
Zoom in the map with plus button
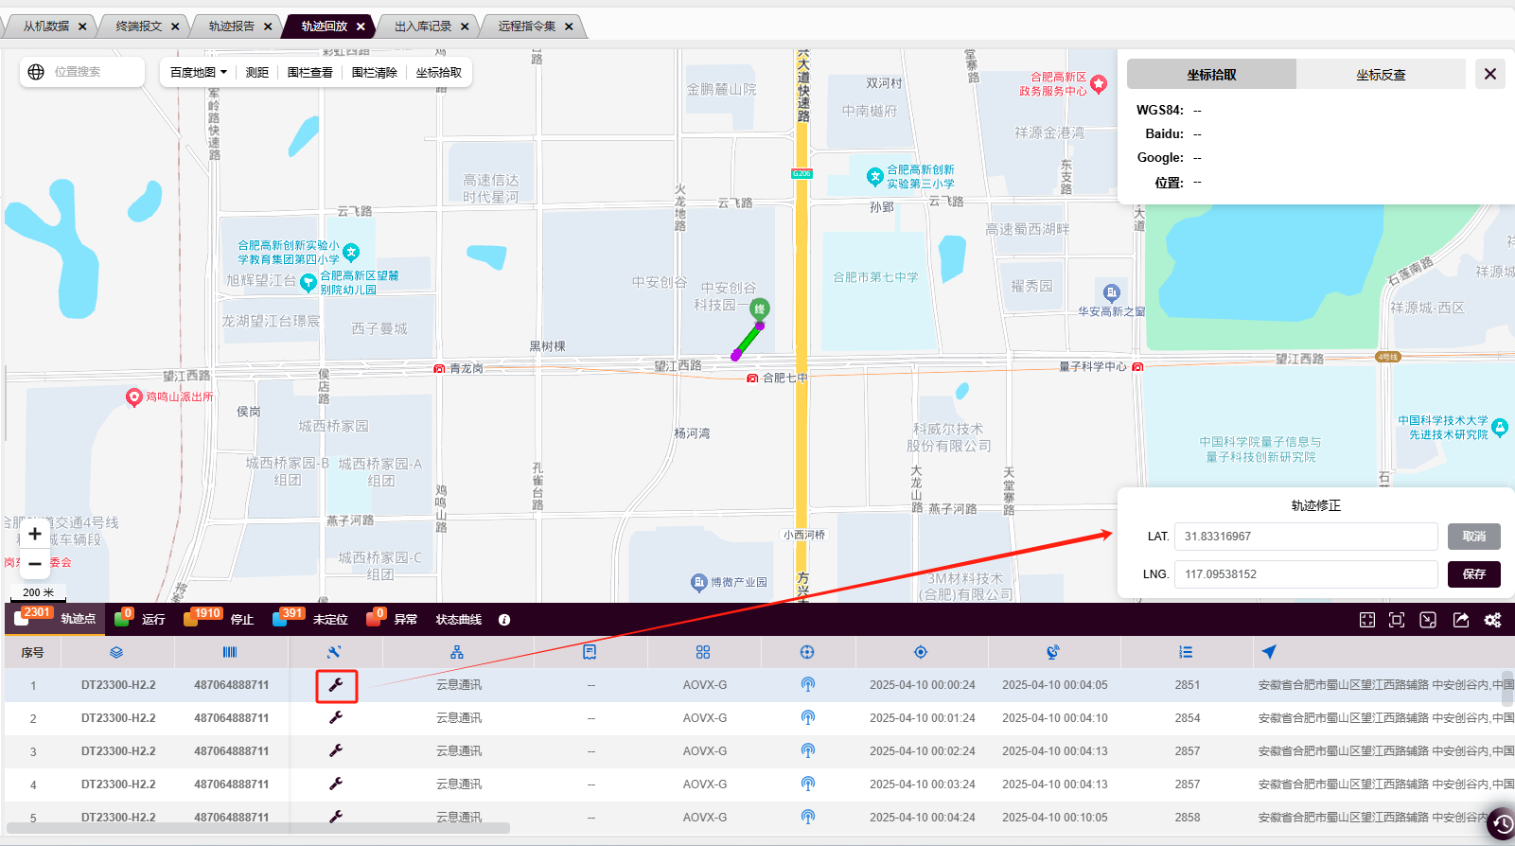point(35,534)
